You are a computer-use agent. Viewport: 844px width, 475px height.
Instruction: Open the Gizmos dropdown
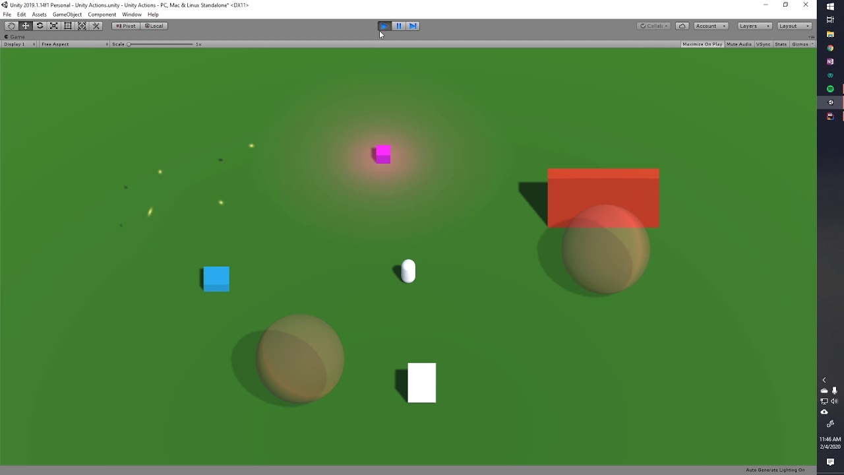tap(802, 44)
